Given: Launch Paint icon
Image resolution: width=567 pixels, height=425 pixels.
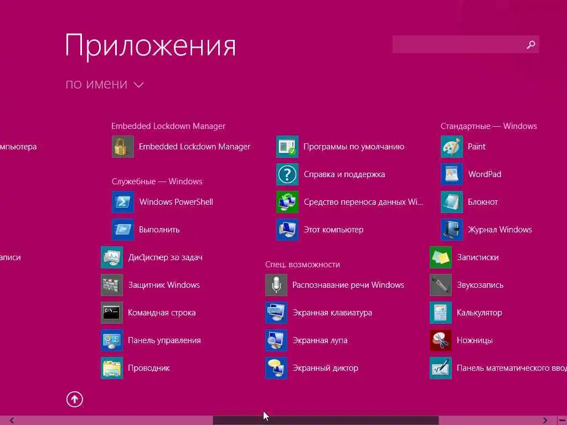Looking at the screenshot, I should click(452, 147).
